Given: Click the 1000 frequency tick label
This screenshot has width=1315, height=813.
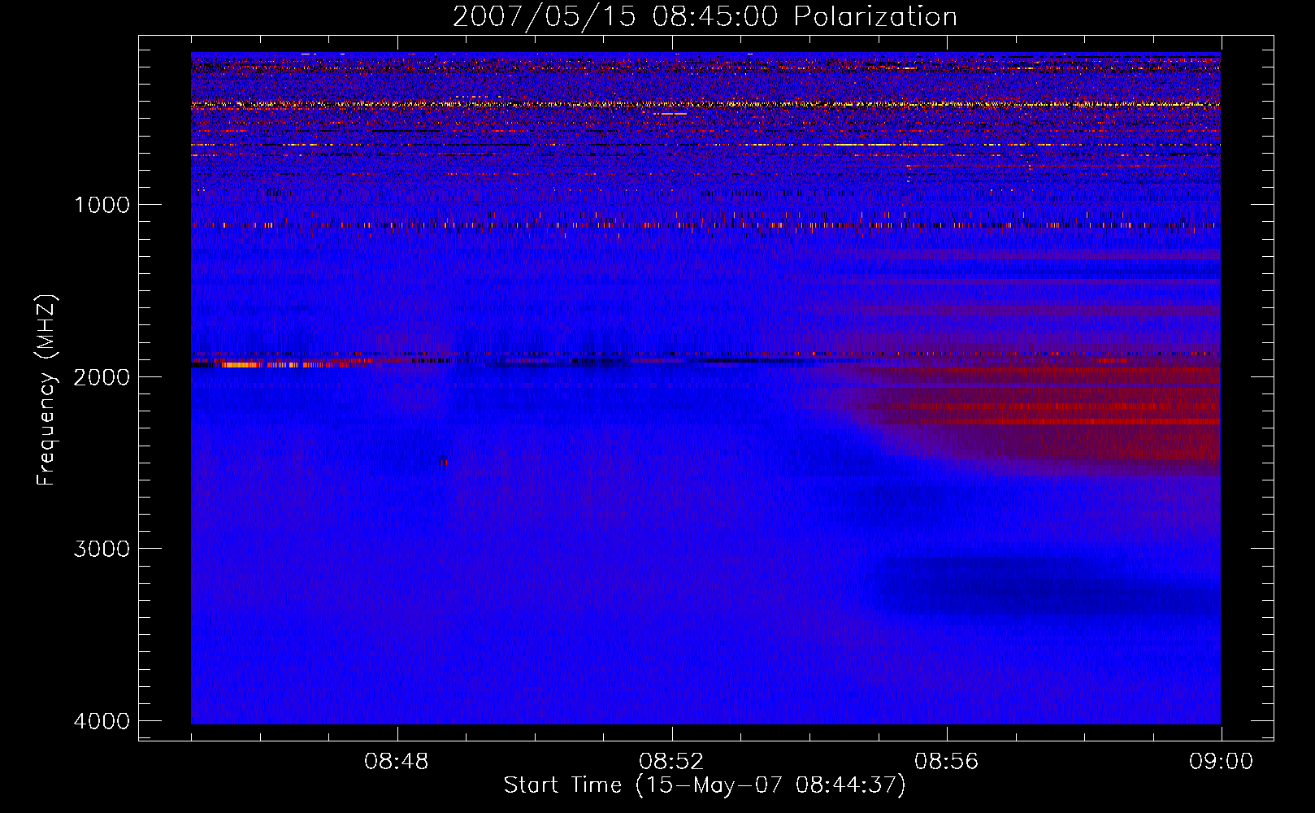Looking at the screenshot, I should (x=102, y=204).
